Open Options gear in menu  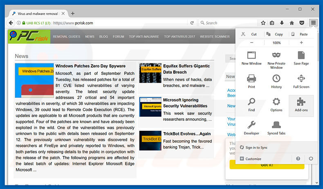tap(276, 105)
